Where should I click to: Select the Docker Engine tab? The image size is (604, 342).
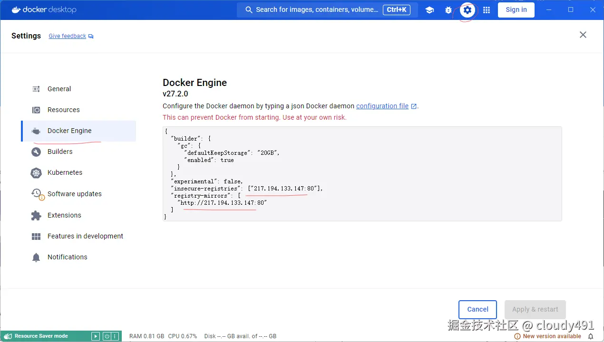(78, 131)
